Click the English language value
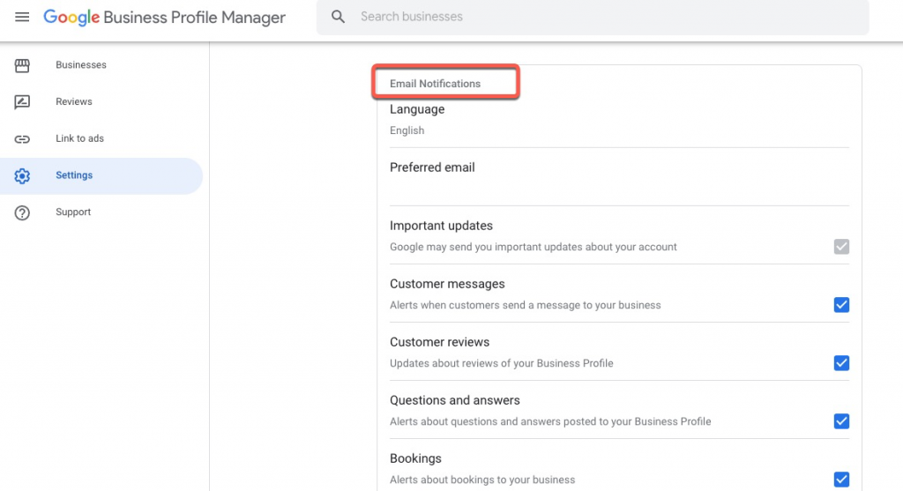Screen dimensions: 903x491 pyautogui.click(x=407, y=130)
